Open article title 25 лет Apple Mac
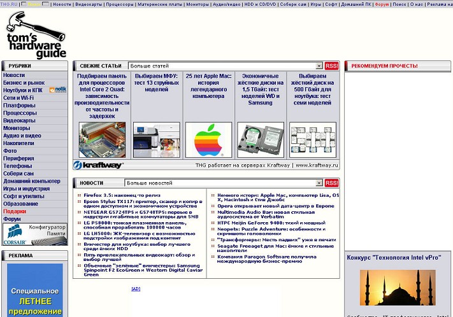Image resolution: width=453 pixels, height=317 pixels. point(208,86)
